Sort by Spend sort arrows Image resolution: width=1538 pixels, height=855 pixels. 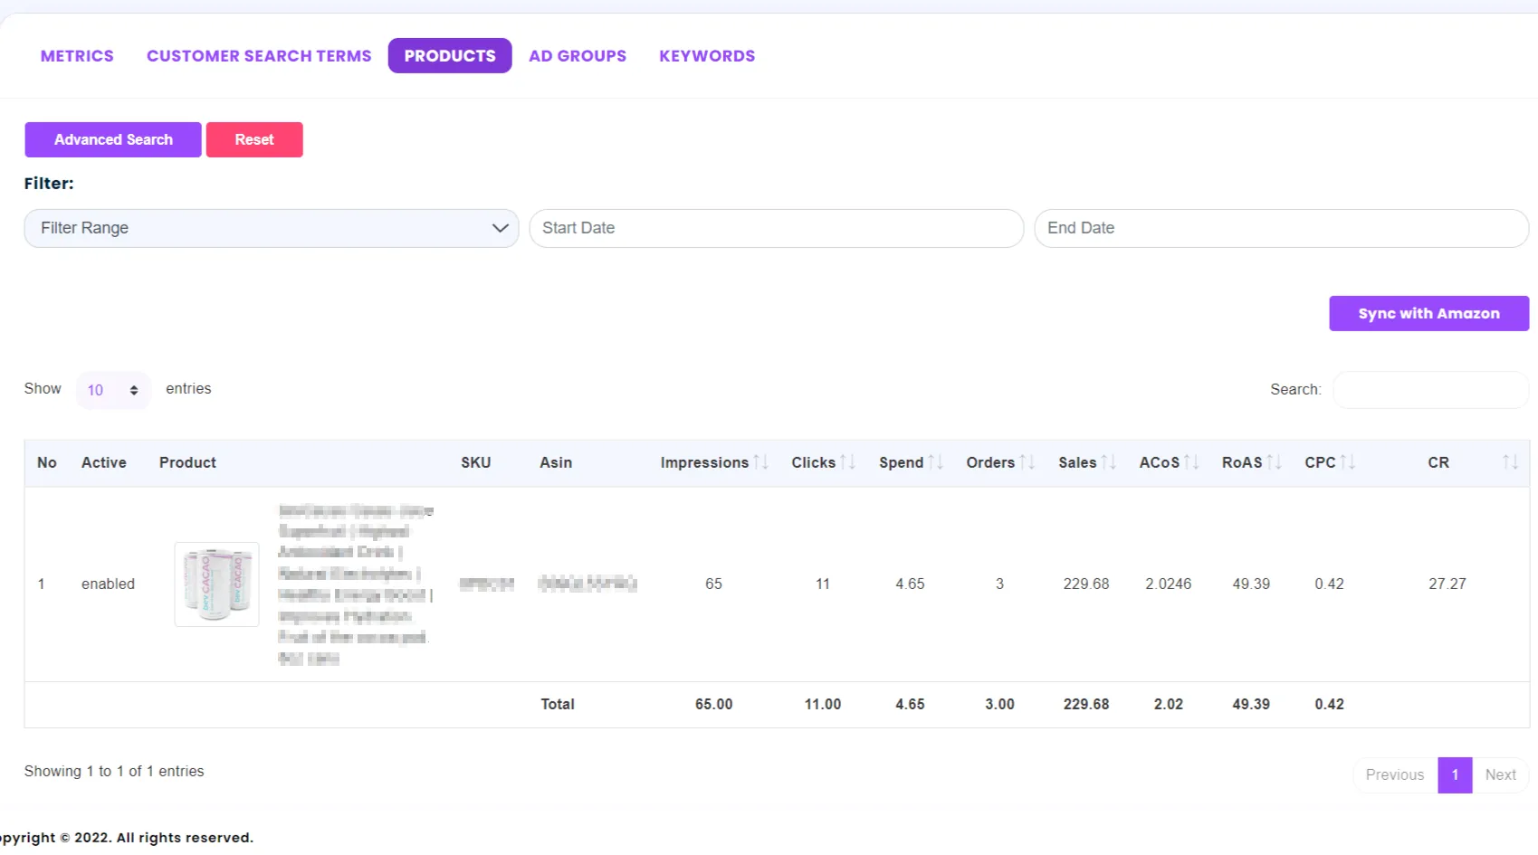936,462
